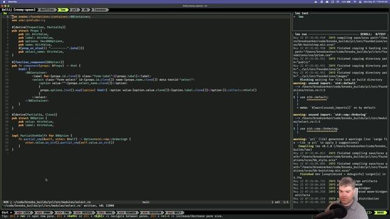Click the 'main' branch label in Helix statusline
Screen dimensions: 390x219
(x=146, y=202)
